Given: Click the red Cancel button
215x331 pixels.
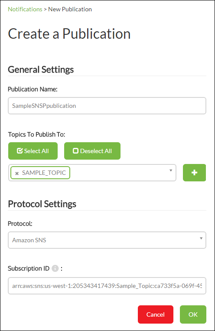Looking at the screenshot, I should click(156, 314).
